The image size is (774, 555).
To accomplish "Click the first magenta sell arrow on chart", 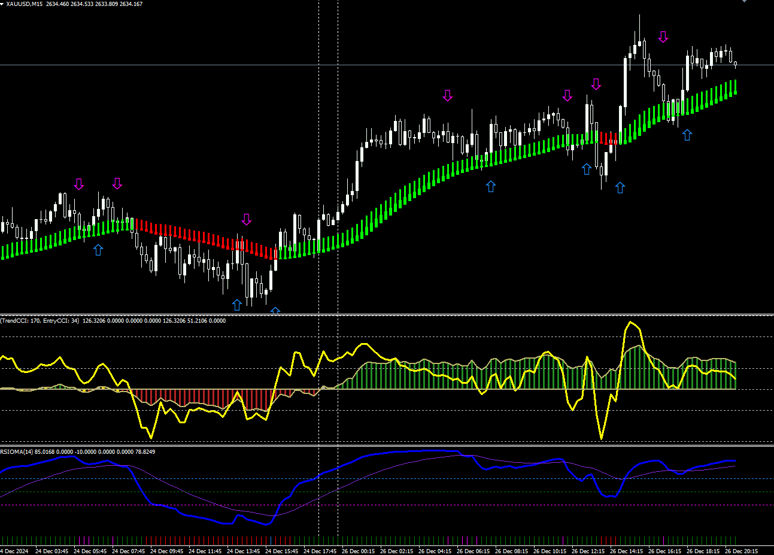I will pos(79,184).
